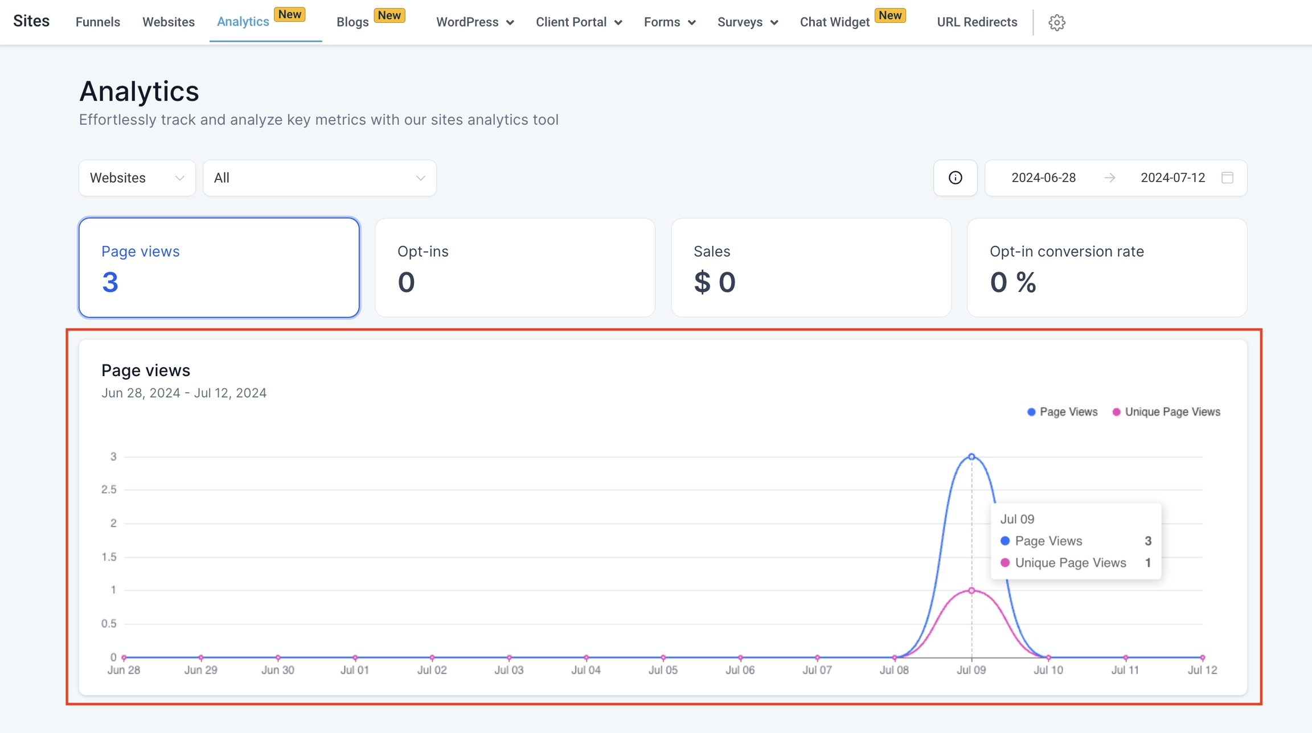Expand the Client Portal menu
The height and width of the screenshot is (733, 1312).
pyautogui.click(x=579, y=22)
